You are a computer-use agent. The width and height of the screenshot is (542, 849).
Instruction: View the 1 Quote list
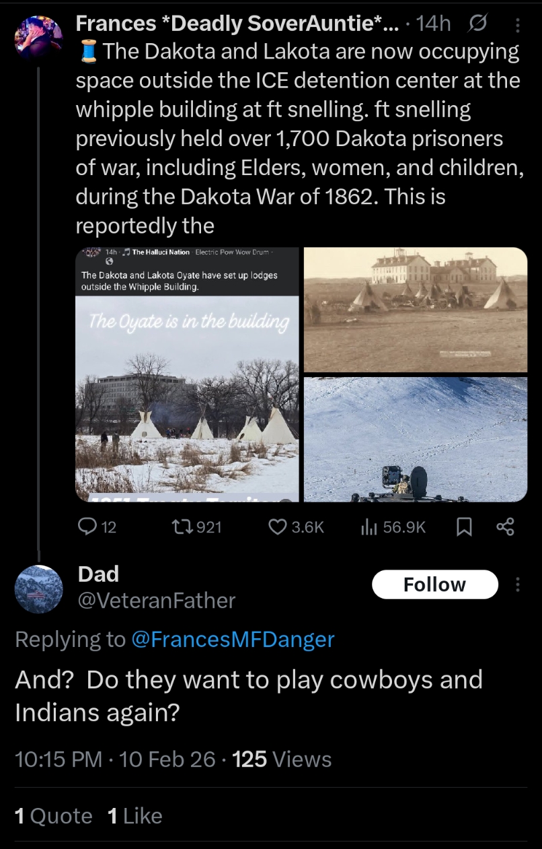(x=53, y=816)
